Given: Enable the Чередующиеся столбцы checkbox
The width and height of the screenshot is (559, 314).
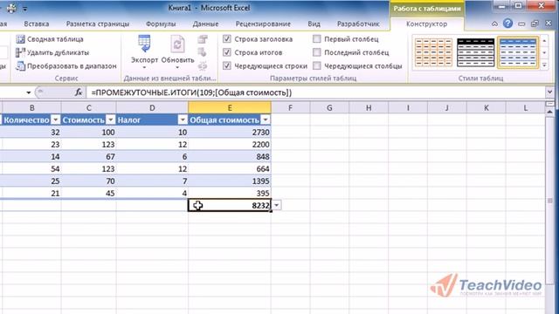Looking at the screenshot, I should pos(316,65).
